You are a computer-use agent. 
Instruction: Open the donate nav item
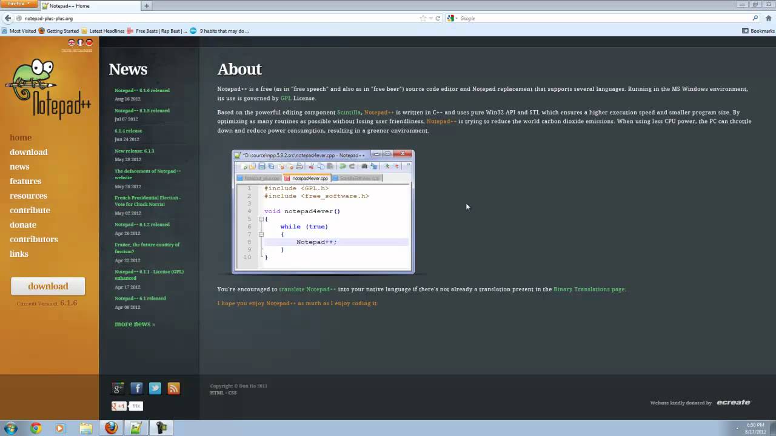23,225
